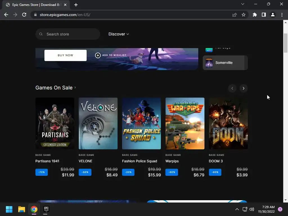Click the plus circle wishlist icon
Screen dimensions: 288x216
tap(98, 55)
